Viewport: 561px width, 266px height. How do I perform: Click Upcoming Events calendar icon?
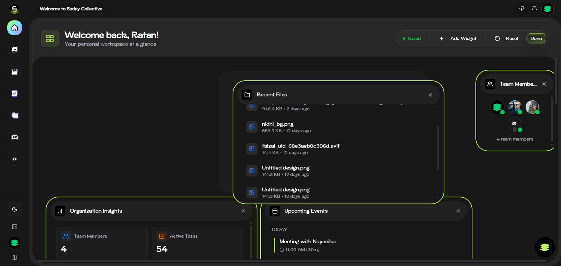(x=275, y=211)
